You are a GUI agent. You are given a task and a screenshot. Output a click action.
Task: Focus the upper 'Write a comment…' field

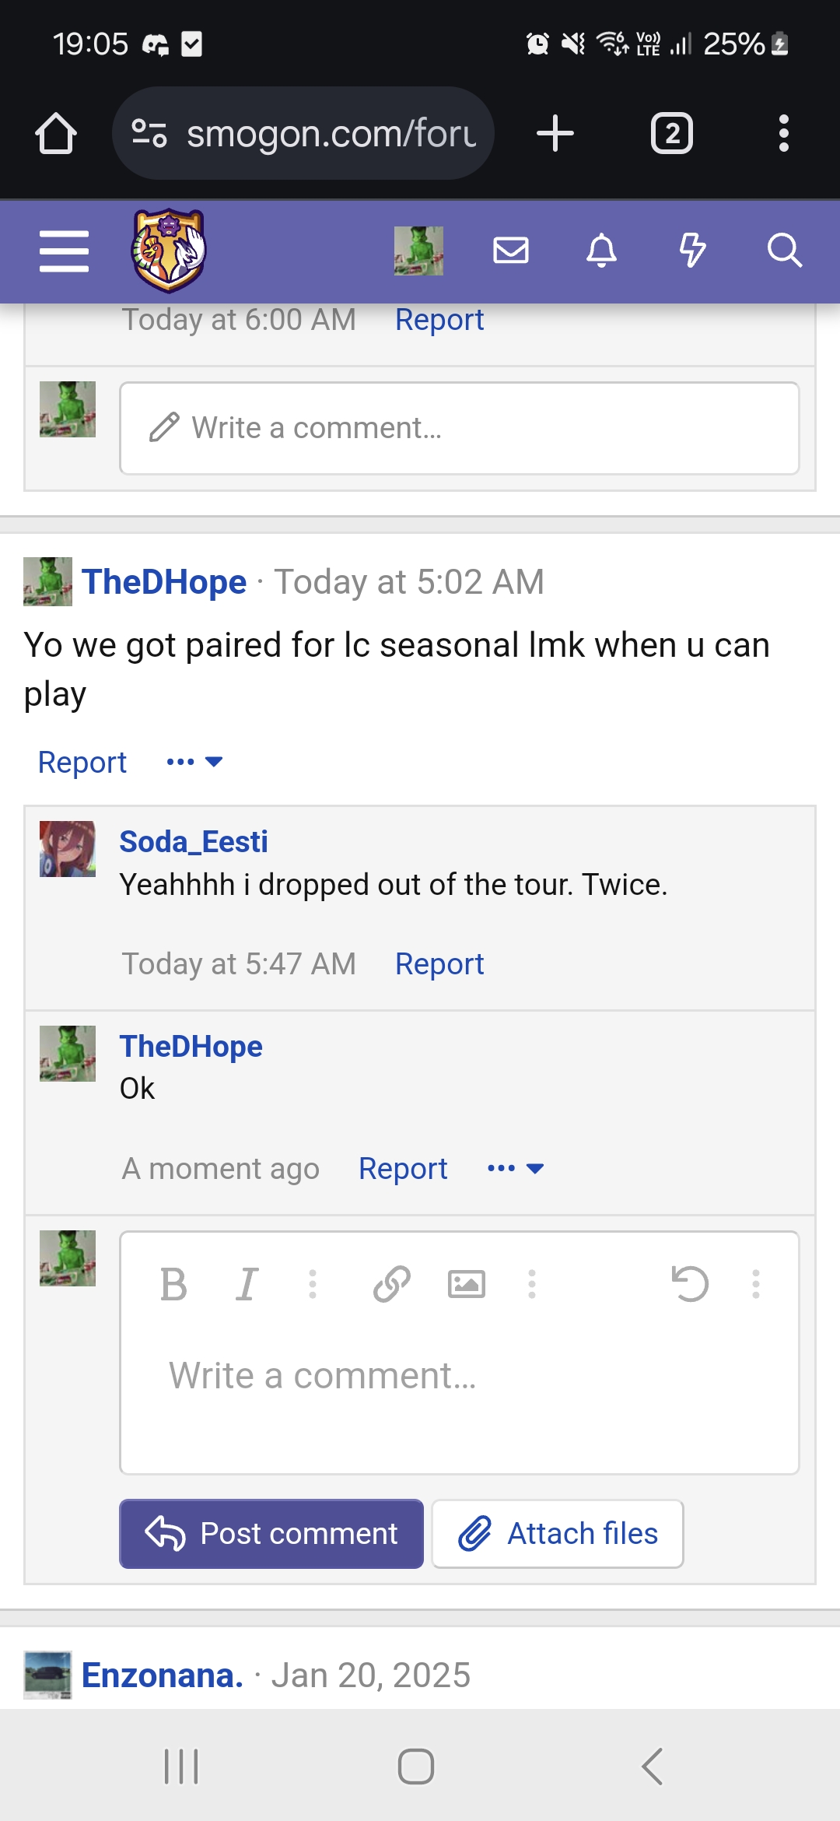pyautogui.click(x=460, y=428)
